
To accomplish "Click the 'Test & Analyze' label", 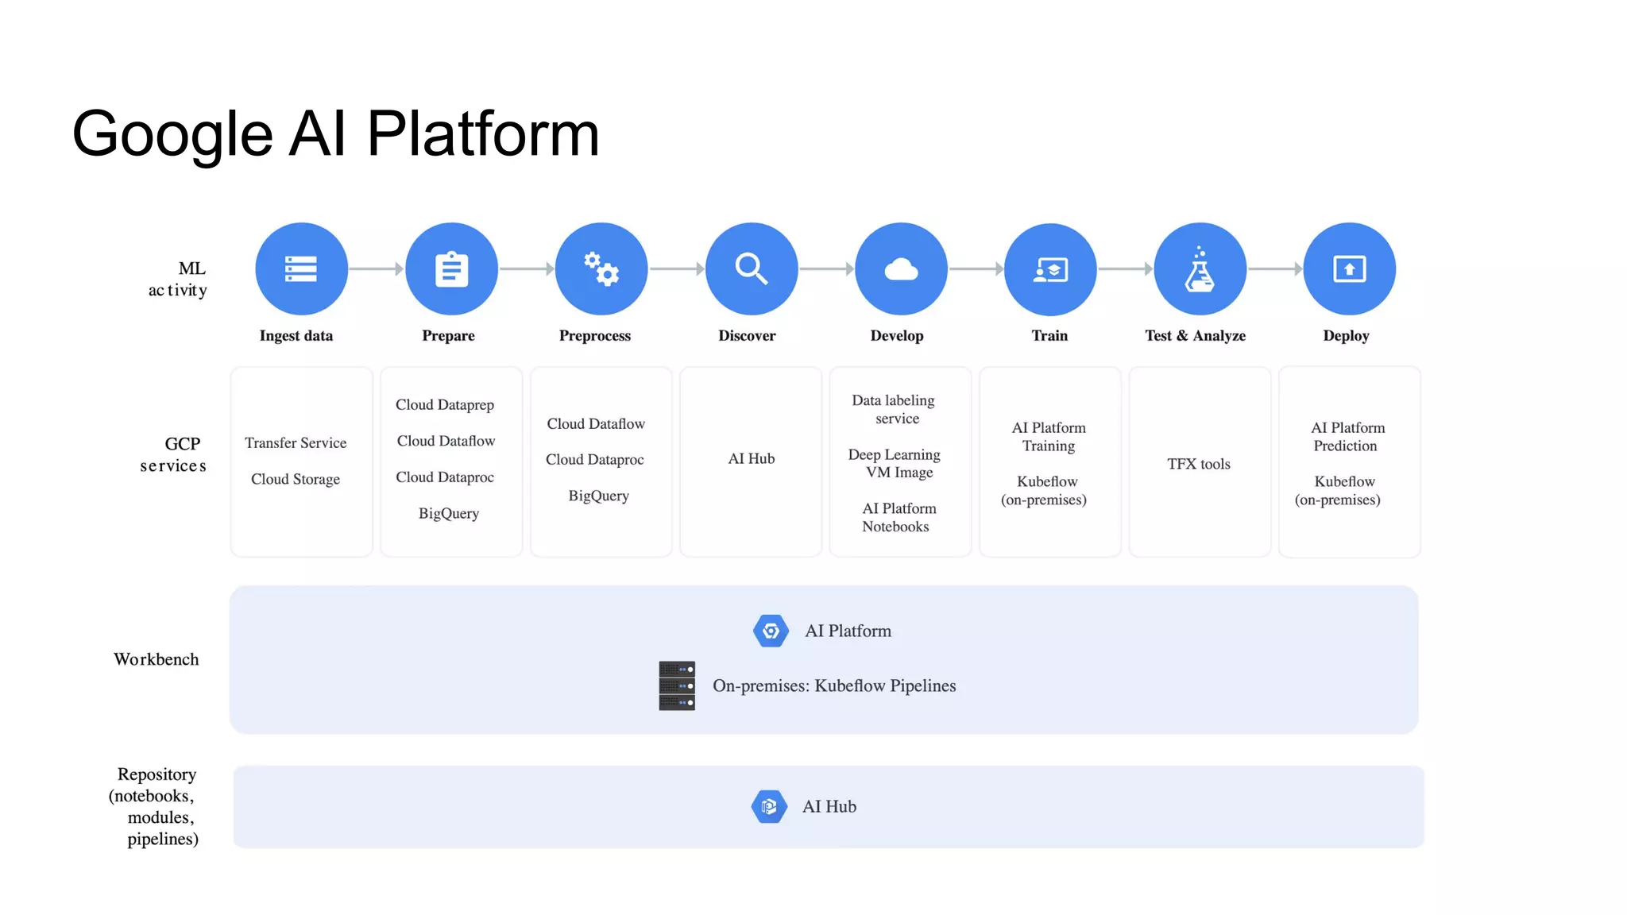I will point(1195,336).
